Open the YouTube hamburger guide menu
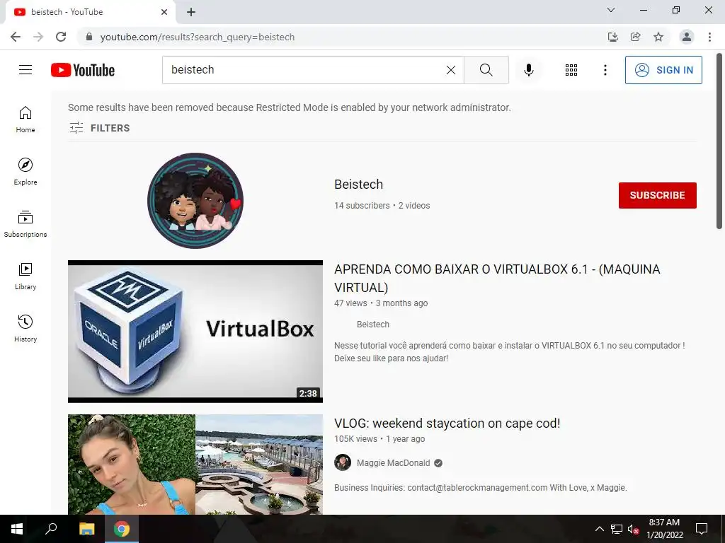This screenshot has width=725, height=543. 25,70
